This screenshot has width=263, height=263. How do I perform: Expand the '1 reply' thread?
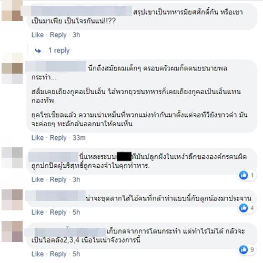[59, 50]
